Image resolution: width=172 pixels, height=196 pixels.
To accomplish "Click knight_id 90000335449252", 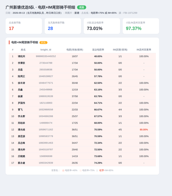I will pos(46,56).
